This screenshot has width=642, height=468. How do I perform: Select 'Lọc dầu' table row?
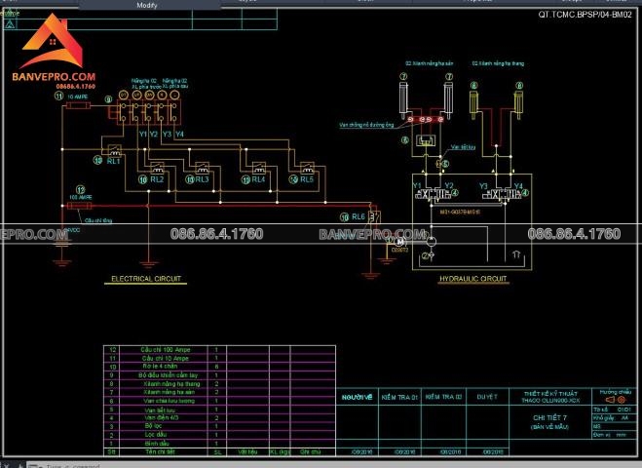[219, 435]
